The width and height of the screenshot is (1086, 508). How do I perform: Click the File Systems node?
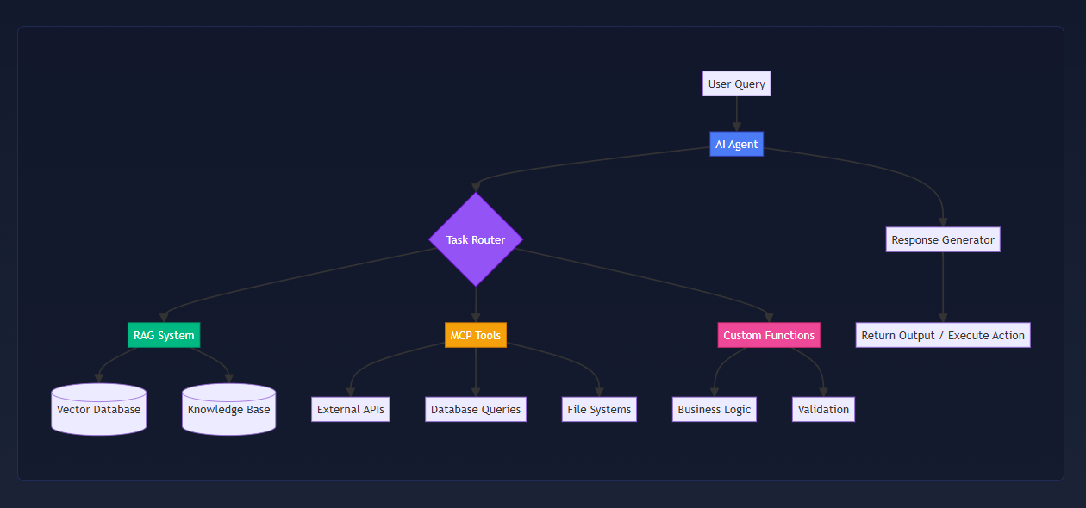(599, 409)
